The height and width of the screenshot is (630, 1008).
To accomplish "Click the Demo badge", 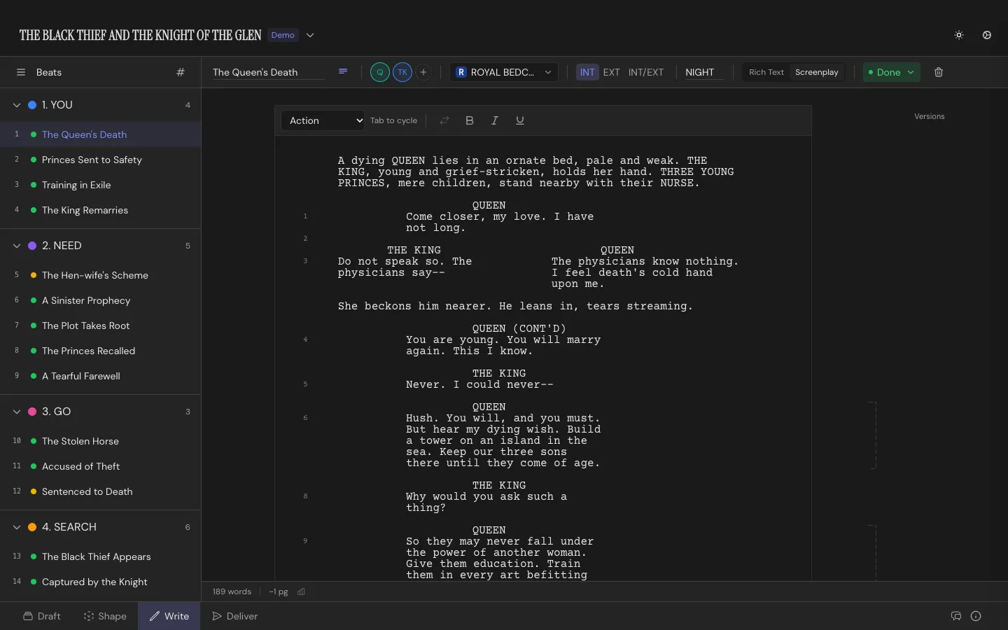I will (x=283, y=35).
